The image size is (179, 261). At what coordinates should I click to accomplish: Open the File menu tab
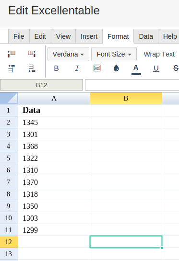tap(19, 36)
